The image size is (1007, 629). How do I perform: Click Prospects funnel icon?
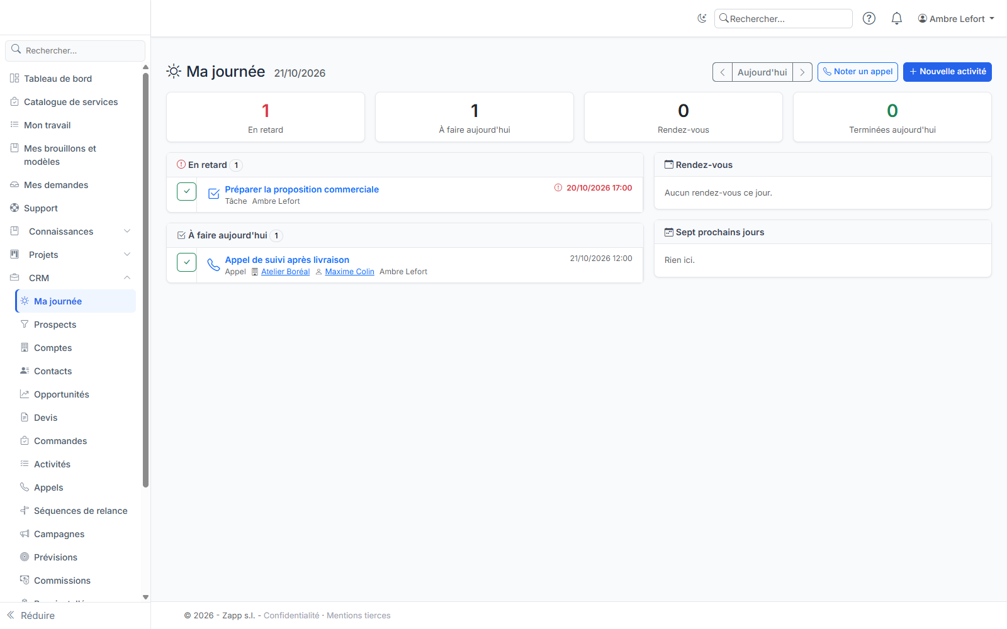25,324
